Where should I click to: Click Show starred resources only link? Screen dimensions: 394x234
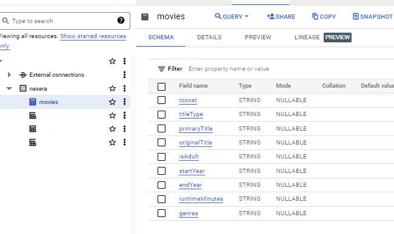[x=93, y=36]
